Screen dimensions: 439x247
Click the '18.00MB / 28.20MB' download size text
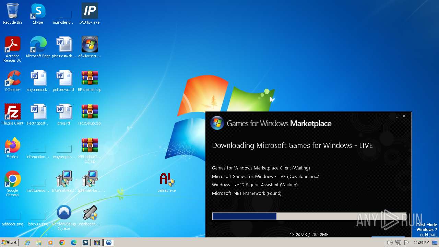pyautogui.click(x=309, y=235)
